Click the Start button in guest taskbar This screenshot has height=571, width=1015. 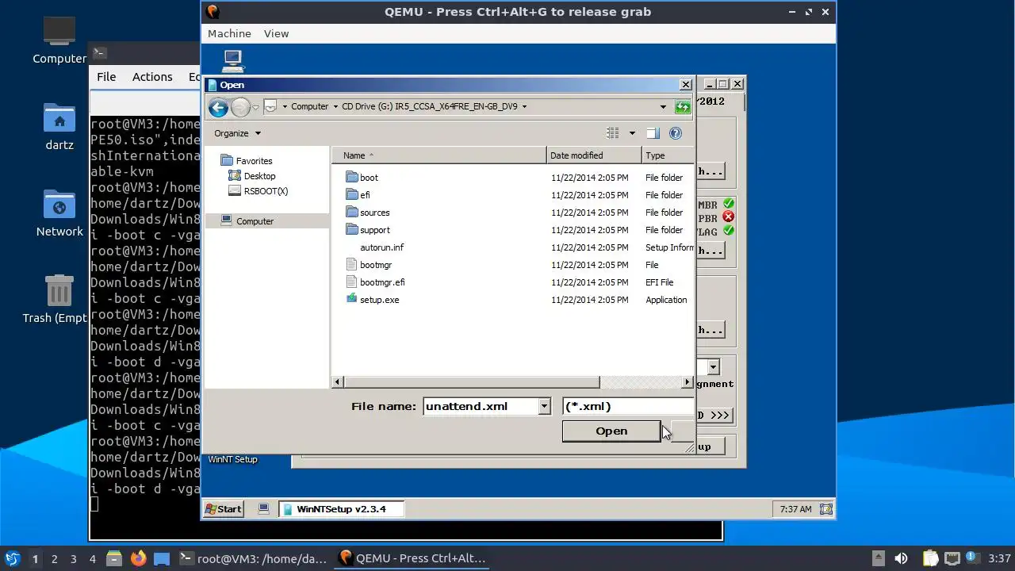pos(224,509)
